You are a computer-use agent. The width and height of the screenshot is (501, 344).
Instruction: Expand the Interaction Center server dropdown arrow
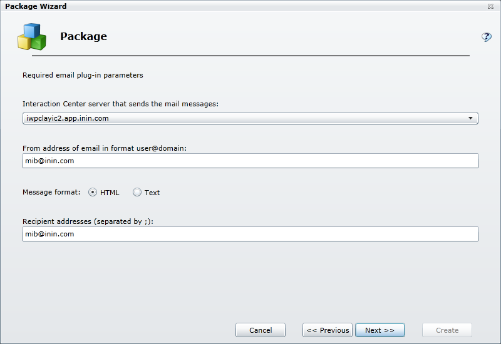pos(470,118)
